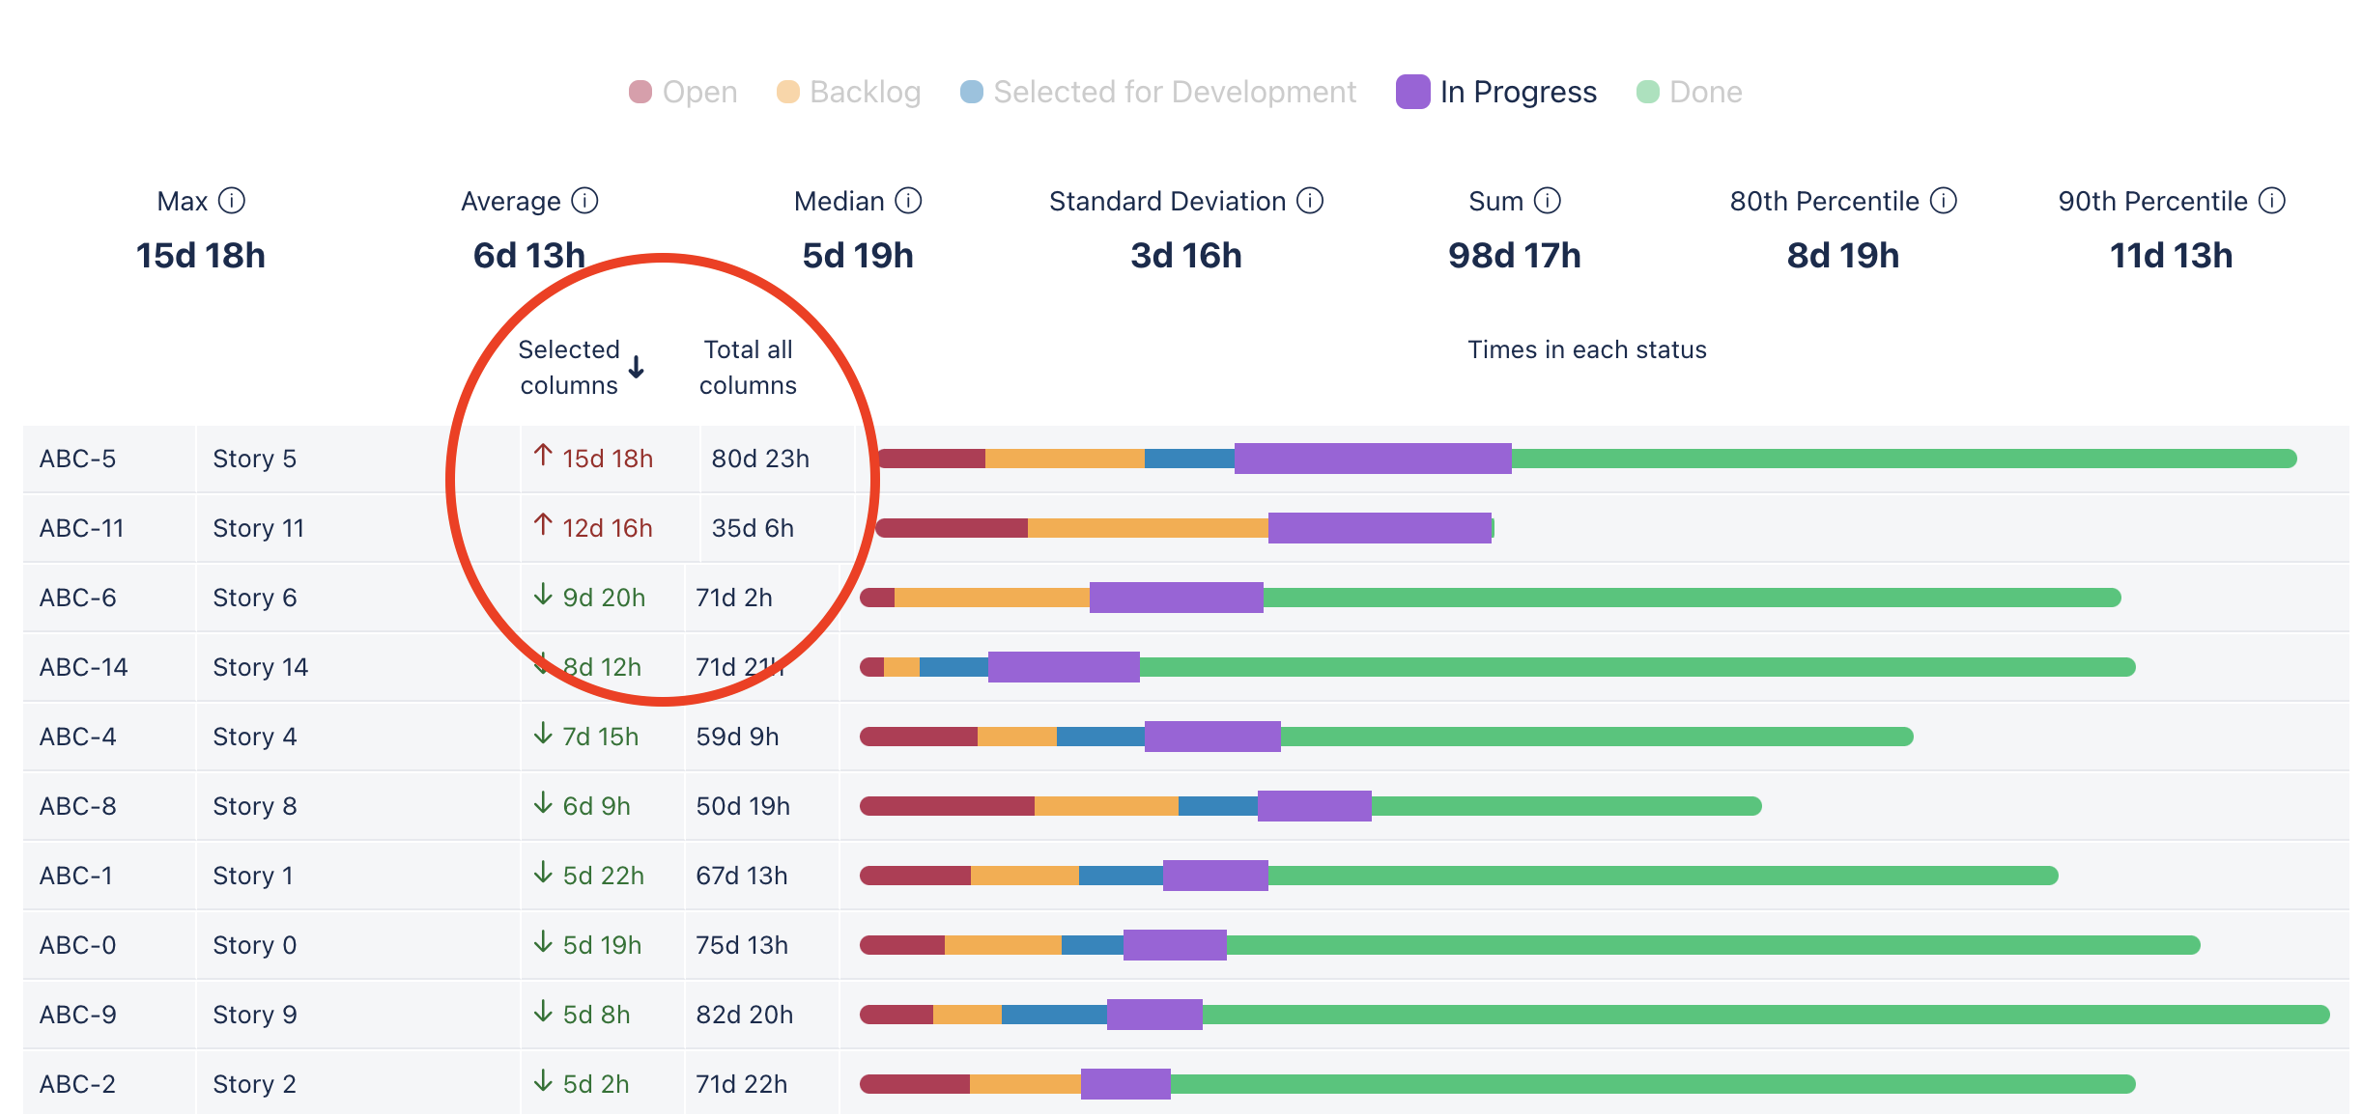Viewport: 2362px width, 1114px height.
Task: Toggle the Done legend item
Action: (x=1690, y=92)
